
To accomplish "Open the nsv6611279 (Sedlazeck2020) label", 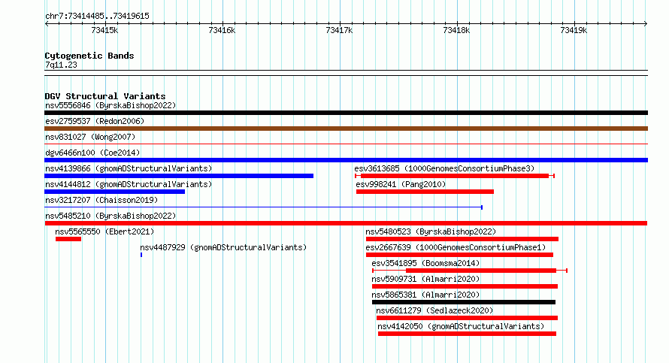I will (434, 310).
